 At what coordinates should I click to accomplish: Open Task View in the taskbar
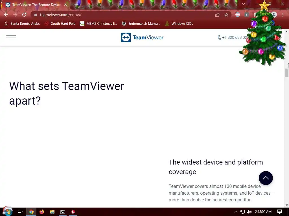[x=20, y=212]
